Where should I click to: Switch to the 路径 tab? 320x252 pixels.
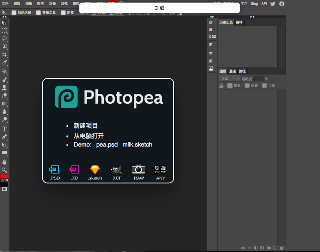coord(242,71)
